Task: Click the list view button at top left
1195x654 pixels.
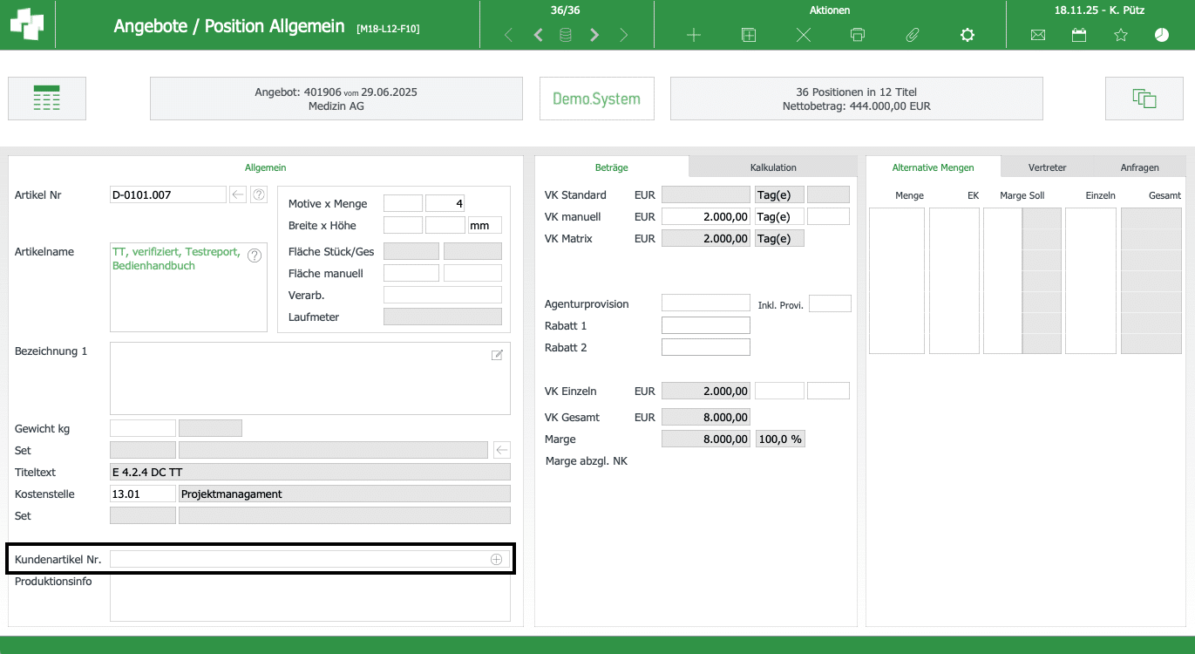Action: pos(47,99)
